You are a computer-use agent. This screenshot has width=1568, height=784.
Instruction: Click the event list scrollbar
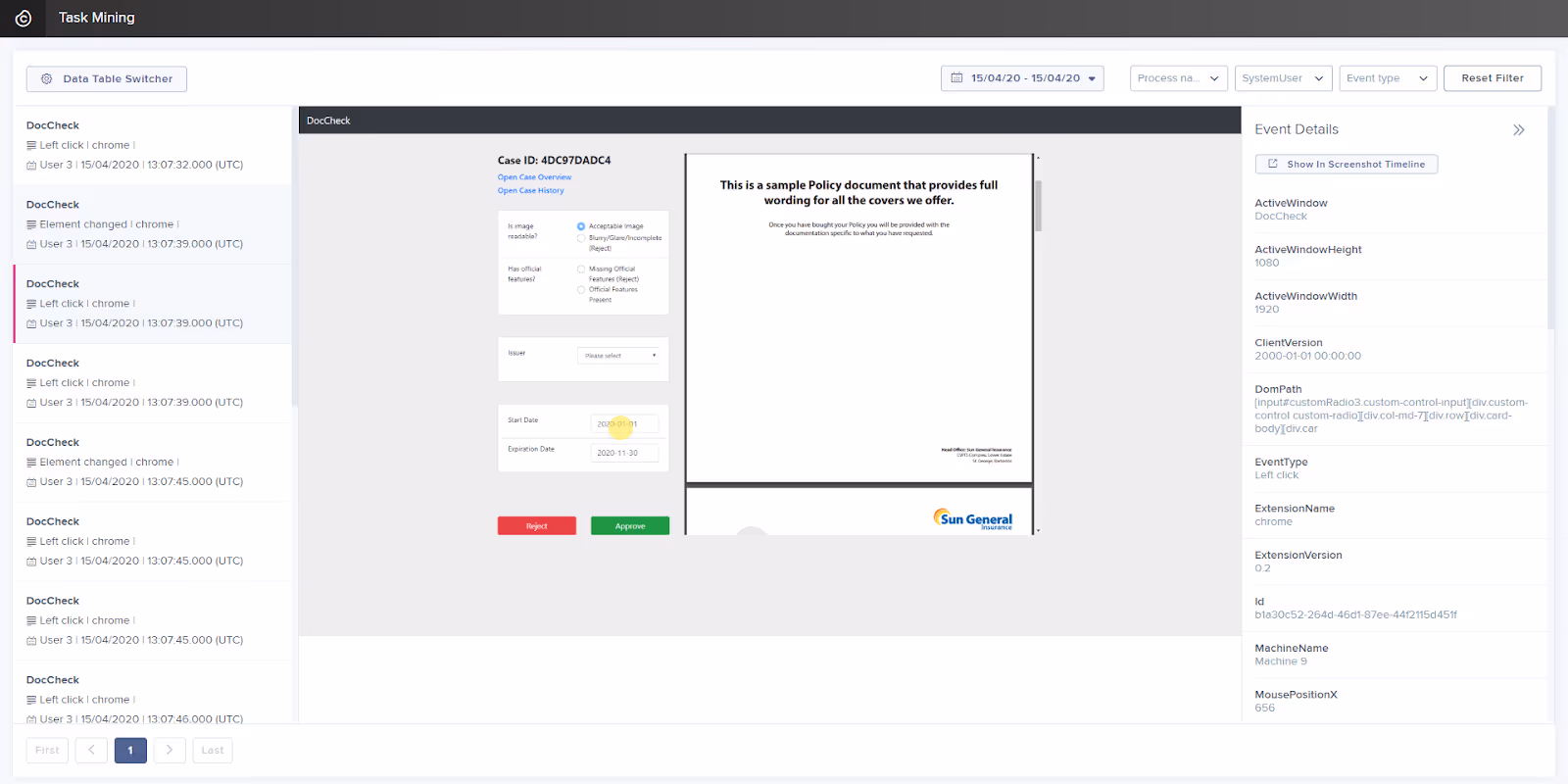click(294, 257)
